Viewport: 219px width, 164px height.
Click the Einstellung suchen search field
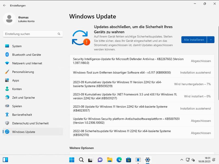[x=33, y=34]
